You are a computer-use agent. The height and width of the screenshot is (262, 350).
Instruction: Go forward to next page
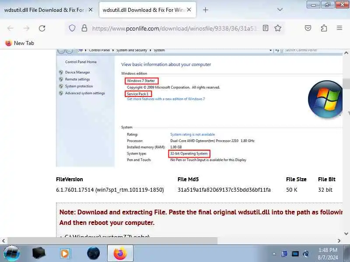pyautogui.click(x=26, y=28)
